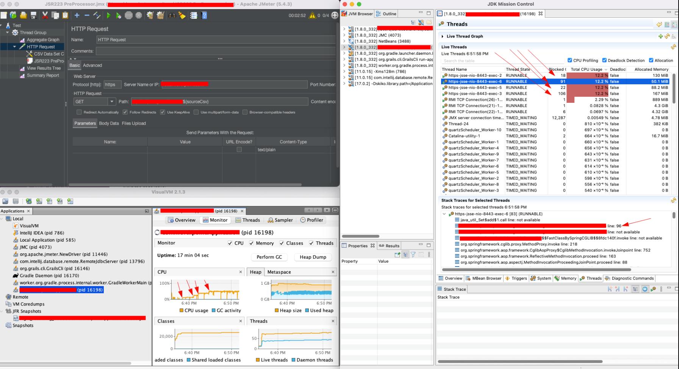Screen dimensions: 679x369
Task: Click JMeter remote engines globe icon
Action: pyautogui.click(x=335, y=16)
